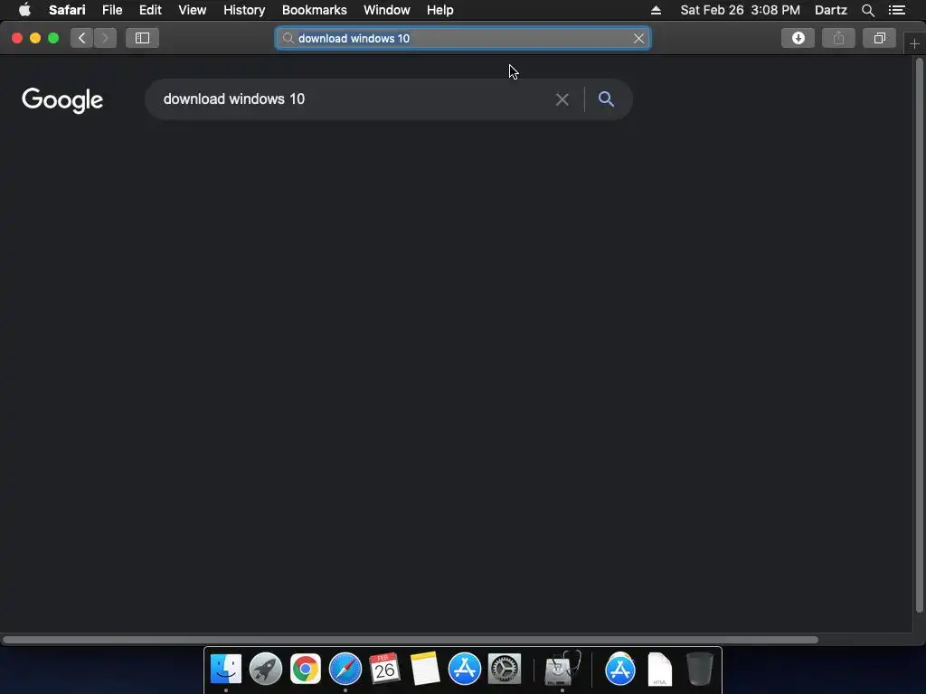Click the Safari compass Dock icon
This screenshot has width=926, height=694.
pyautogui.click(x=345, y=670)
